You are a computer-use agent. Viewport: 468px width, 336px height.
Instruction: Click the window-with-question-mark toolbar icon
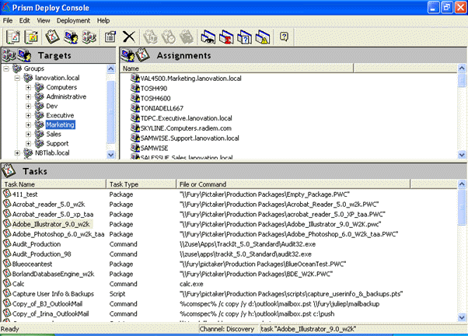244,37
